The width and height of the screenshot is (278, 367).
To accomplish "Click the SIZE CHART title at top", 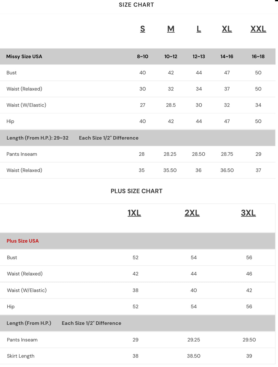I will tap(136, 5).
